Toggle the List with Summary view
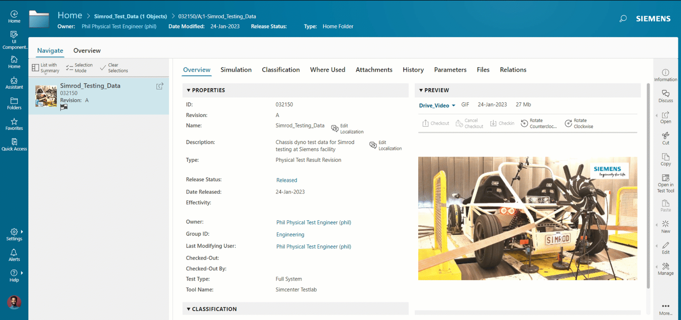 45,68
